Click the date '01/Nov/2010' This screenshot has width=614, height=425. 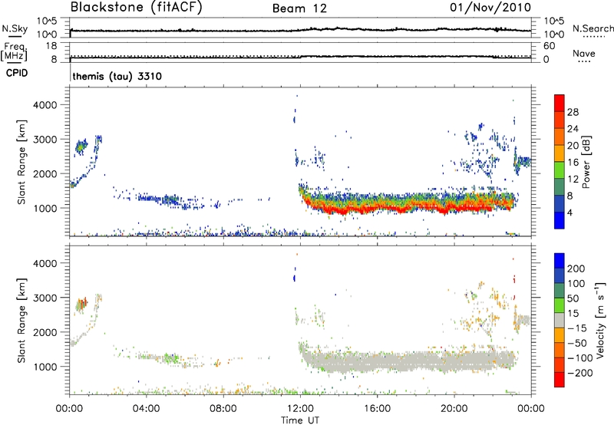tap(490, 8)
